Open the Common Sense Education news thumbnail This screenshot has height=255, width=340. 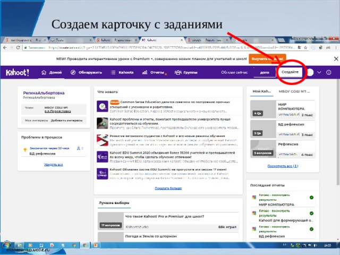click(x=103, y=106)
